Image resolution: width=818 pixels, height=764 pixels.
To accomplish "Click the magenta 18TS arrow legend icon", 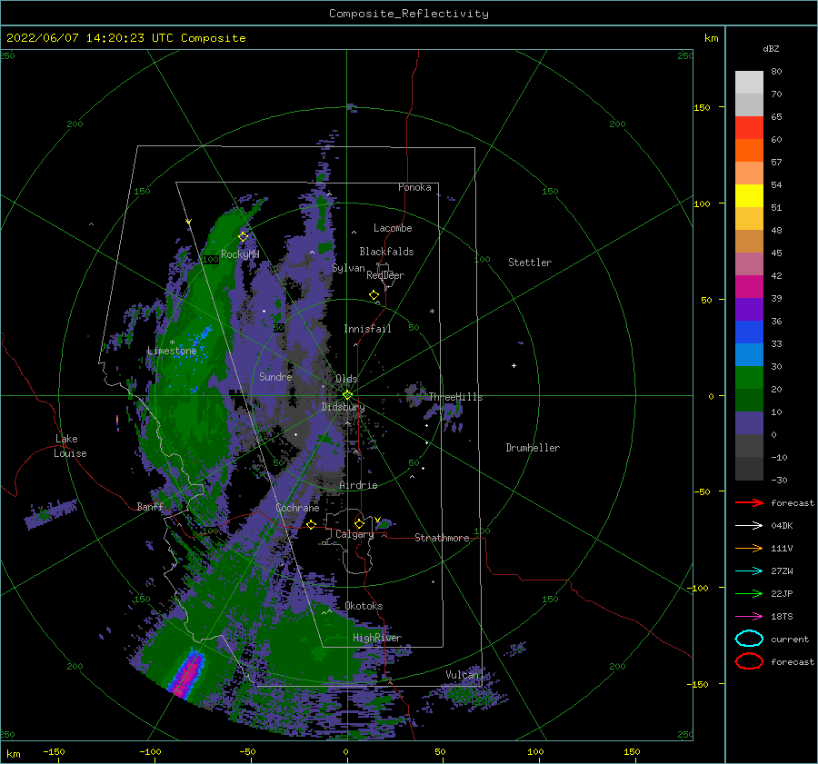I will pos(749,617).
